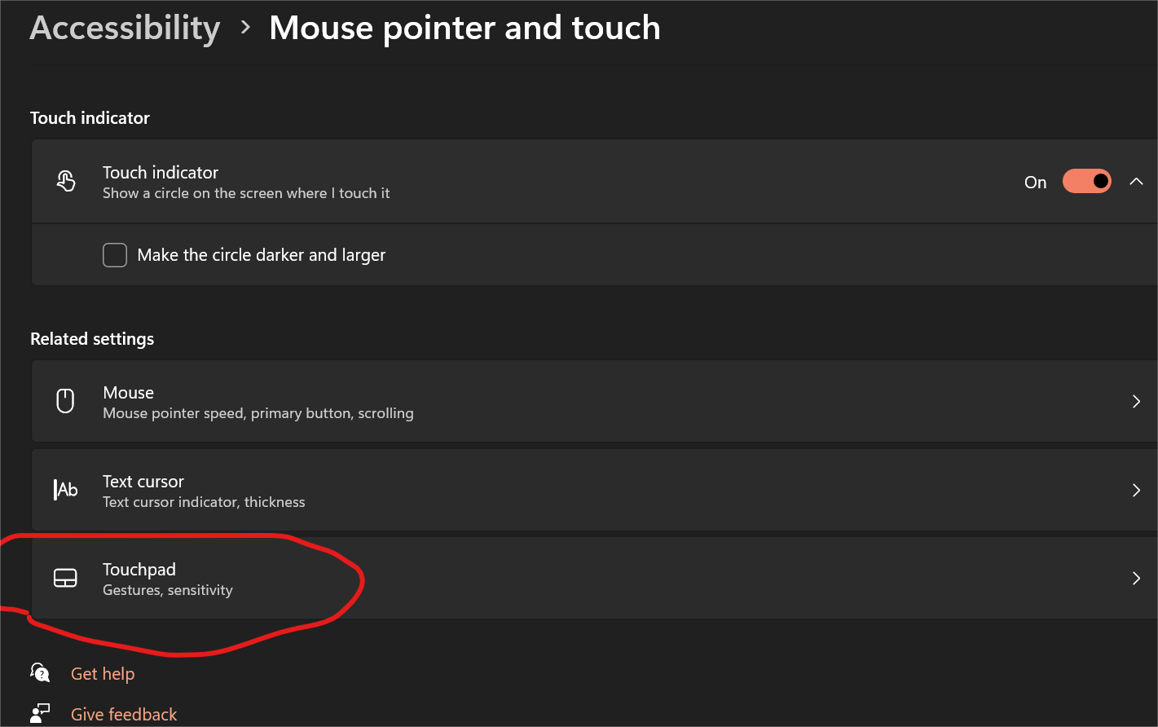Viewport: 1158px width, 727px height.
Task: Open Text cursor settings via its chevron
Action: pos(1136,490)
